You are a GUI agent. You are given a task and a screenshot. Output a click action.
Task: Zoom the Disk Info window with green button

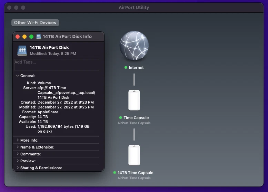coord(31,37)
